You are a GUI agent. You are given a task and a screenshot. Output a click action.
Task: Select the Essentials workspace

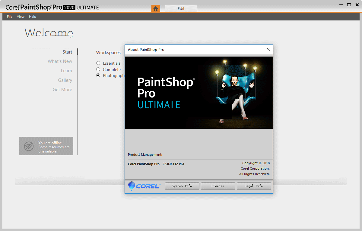98,63
